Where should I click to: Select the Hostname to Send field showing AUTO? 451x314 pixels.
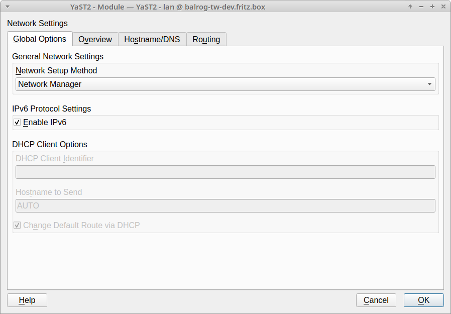tap(225, 205)
